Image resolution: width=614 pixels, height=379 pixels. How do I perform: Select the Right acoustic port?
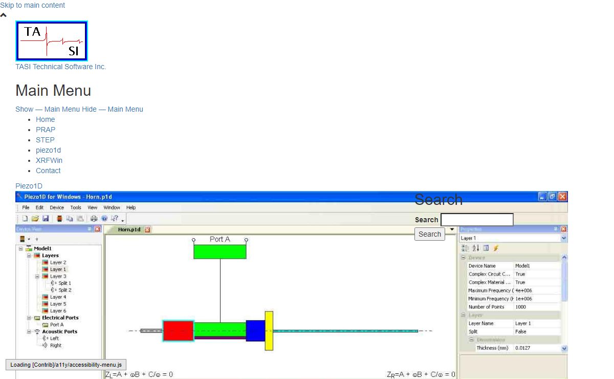[x=56, y=345]
